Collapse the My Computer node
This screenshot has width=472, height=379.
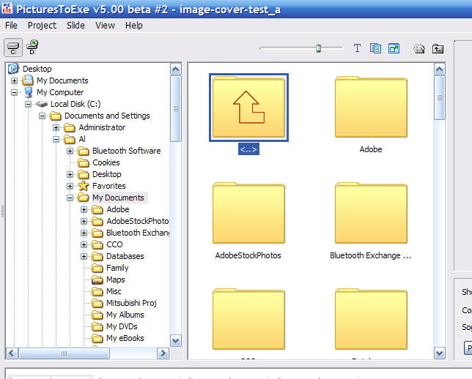[14, 92]
